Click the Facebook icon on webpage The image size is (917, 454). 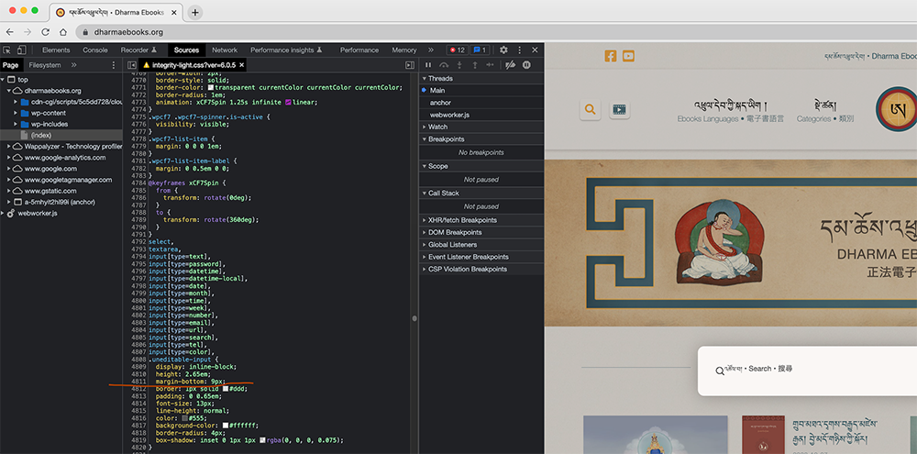click(x=611, y=56)
